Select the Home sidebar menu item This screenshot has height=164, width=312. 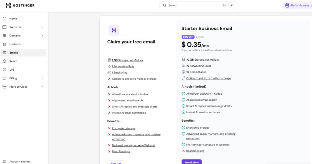[13, 19]
